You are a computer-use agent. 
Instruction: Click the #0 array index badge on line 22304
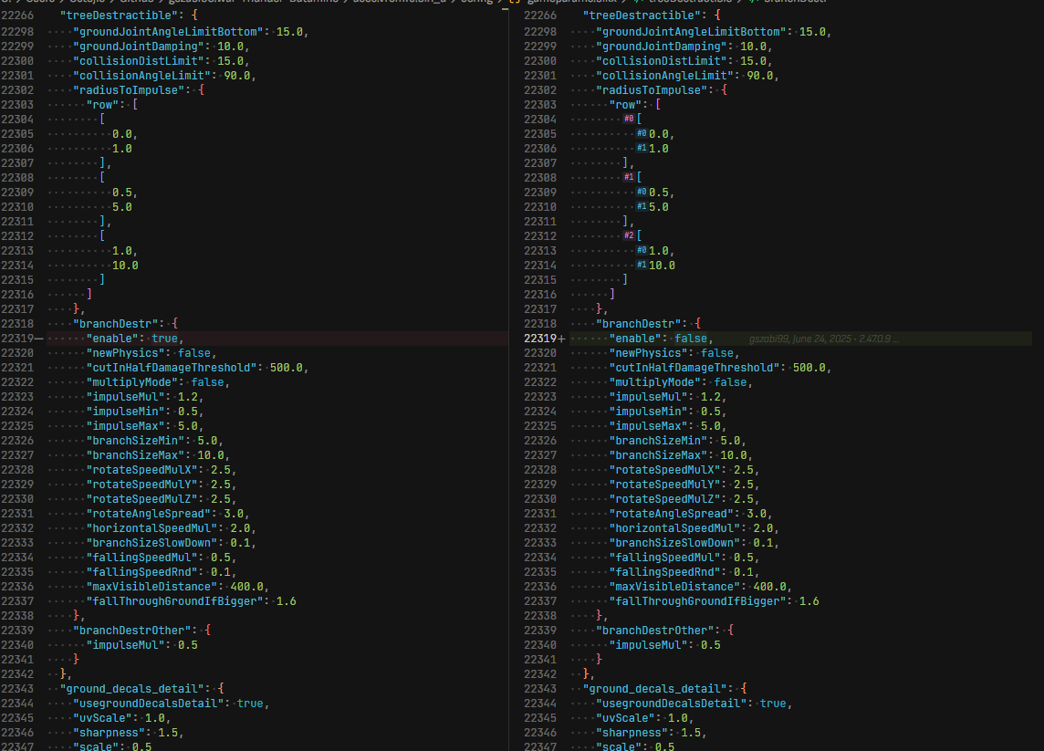click(x=629, y=120)
